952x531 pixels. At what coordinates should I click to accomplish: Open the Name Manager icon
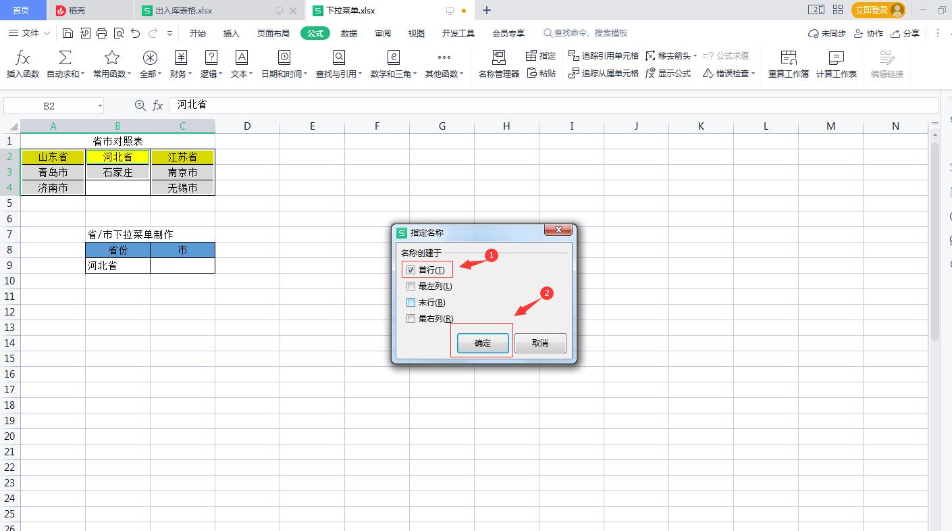(x=498, y=58)
